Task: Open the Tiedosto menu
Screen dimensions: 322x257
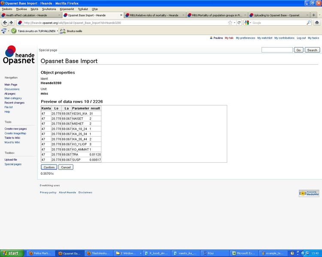Action: click(7, 9)
